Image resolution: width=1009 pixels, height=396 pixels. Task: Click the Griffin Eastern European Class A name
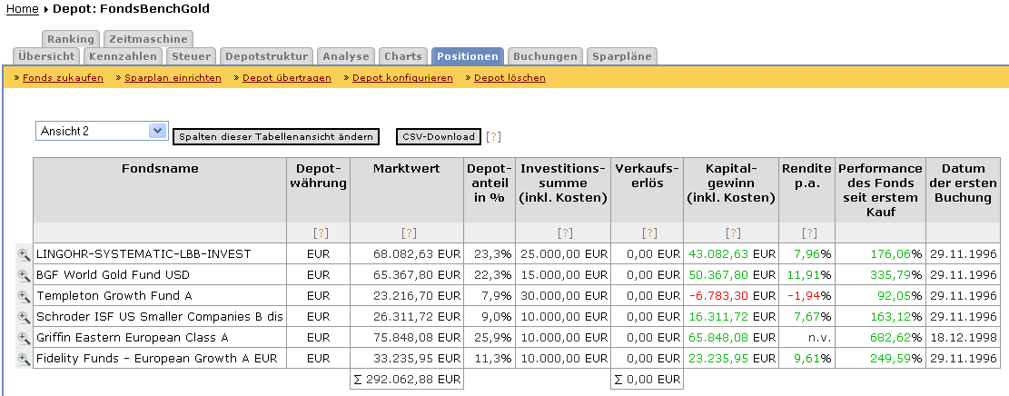point(133,338)
